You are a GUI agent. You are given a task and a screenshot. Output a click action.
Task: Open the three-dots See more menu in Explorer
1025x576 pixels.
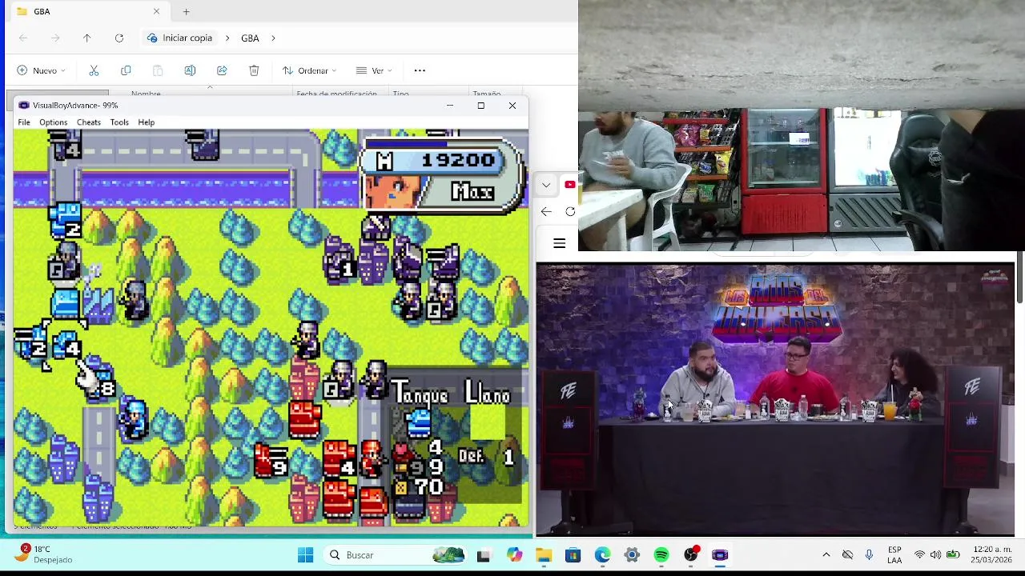[x=420, y=70]
